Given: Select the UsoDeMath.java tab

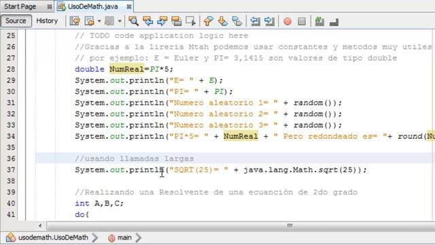Looking at the screenshot, I should click(x=93, y=6).
